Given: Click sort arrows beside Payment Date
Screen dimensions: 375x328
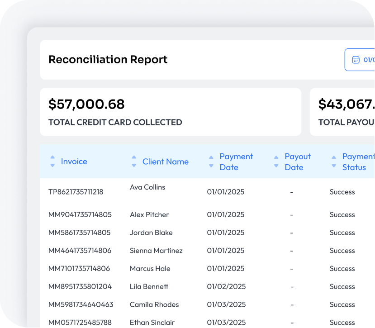Looking at the screenshot, I should click(x=211, y=162).
